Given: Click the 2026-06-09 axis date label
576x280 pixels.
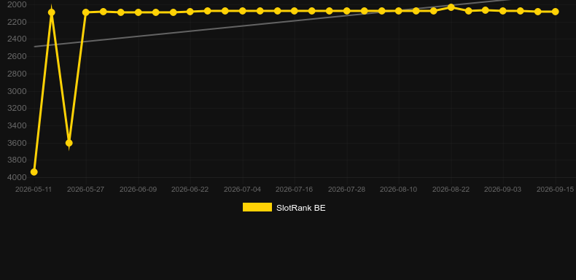Looking at the screenshot, I should (138, 190).
